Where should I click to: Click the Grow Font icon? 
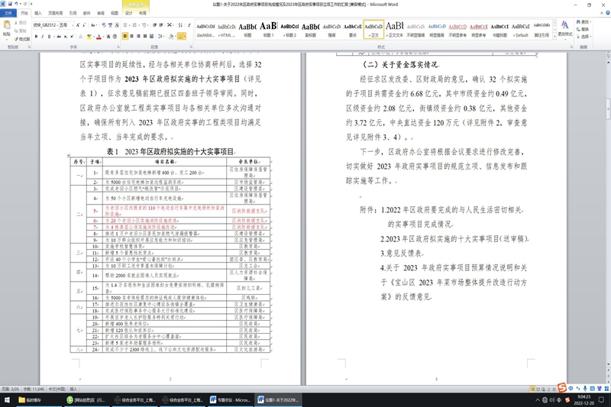click(78, 25)
